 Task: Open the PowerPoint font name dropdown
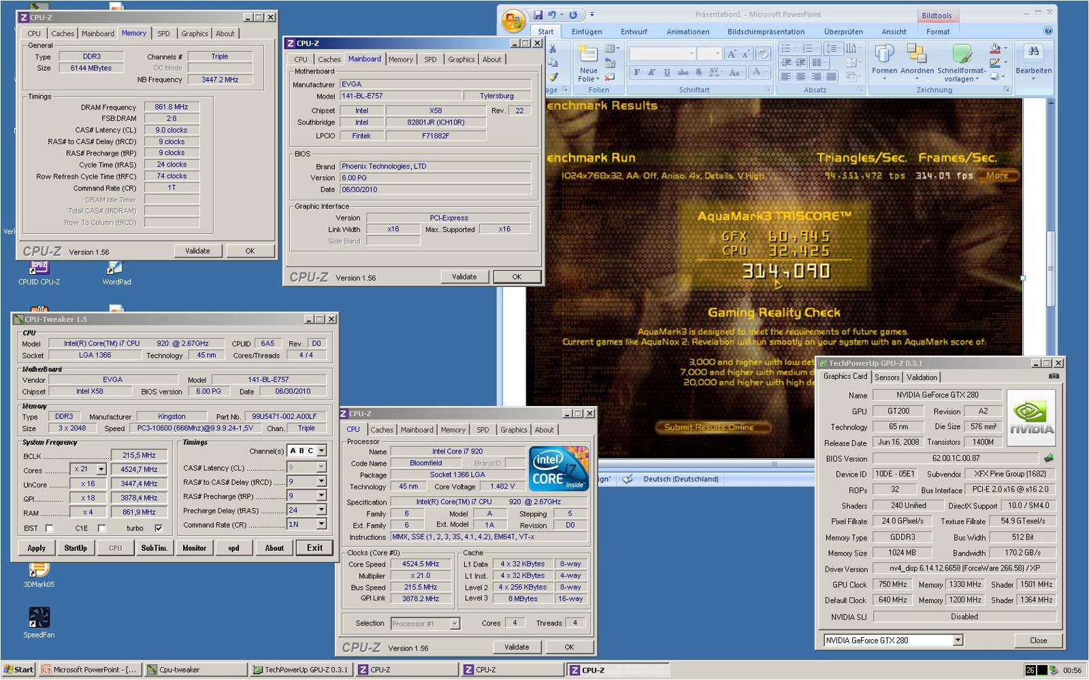click(692, 54)
